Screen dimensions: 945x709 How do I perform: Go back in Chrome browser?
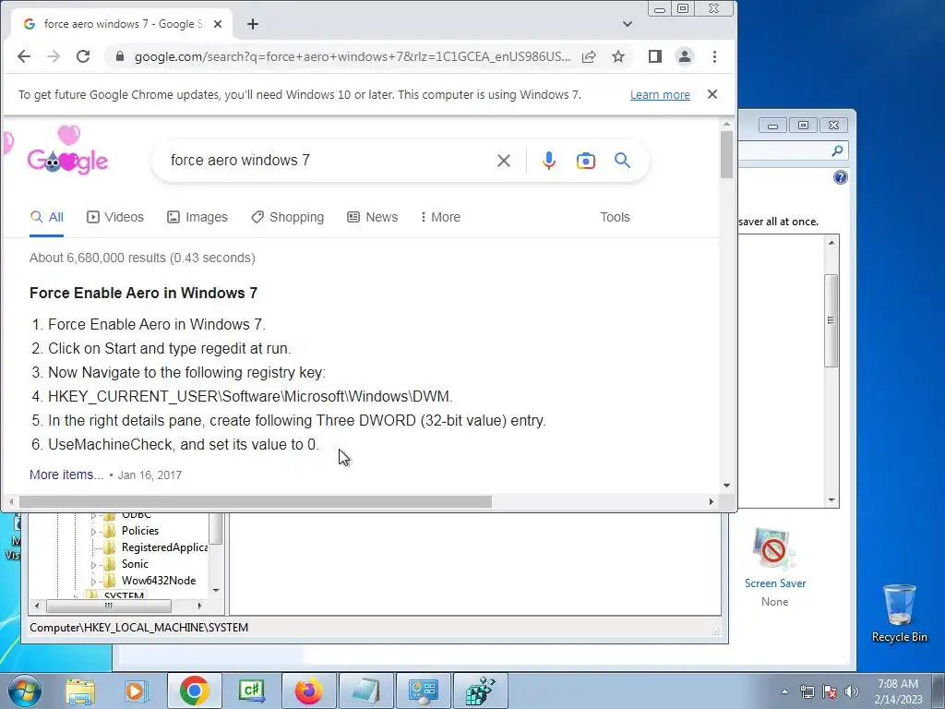point(24,56)
